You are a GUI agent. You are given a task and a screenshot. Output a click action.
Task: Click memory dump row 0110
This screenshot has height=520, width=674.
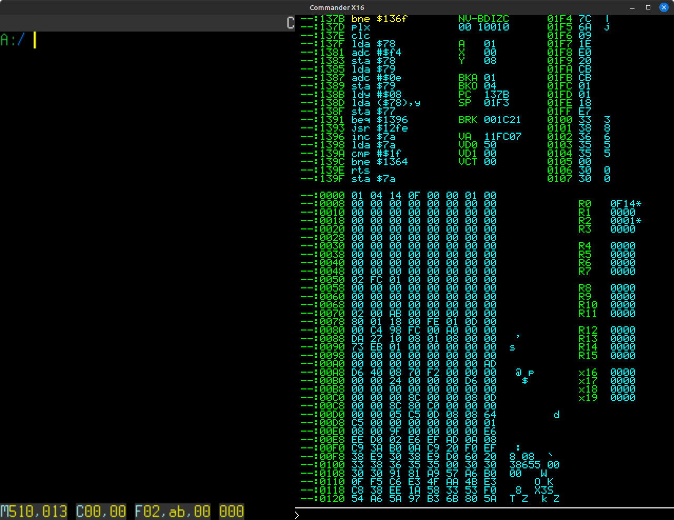point(427,482)
